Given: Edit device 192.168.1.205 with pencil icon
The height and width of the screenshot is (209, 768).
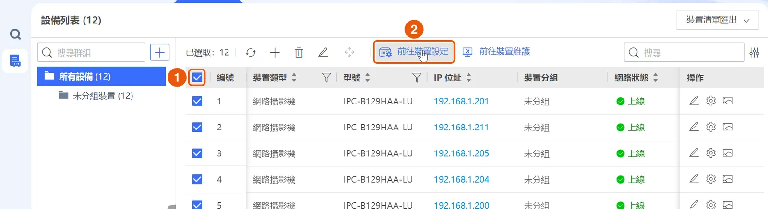Looking at the screenshot, I should pyautogui.click(x=694, y=153).
